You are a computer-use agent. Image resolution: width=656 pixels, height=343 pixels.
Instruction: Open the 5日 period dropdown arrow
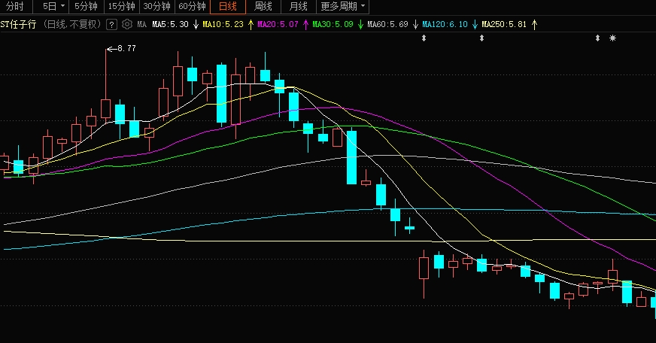tap(61, 7)
